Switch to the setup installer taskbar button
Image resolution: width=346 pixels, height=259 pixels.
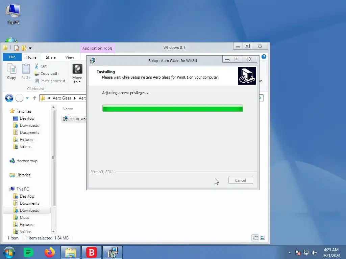coord(112,252)
